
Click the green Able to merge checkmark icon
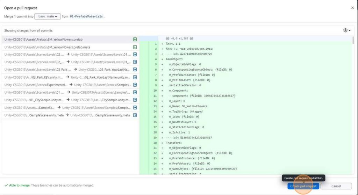click(6, 185)
